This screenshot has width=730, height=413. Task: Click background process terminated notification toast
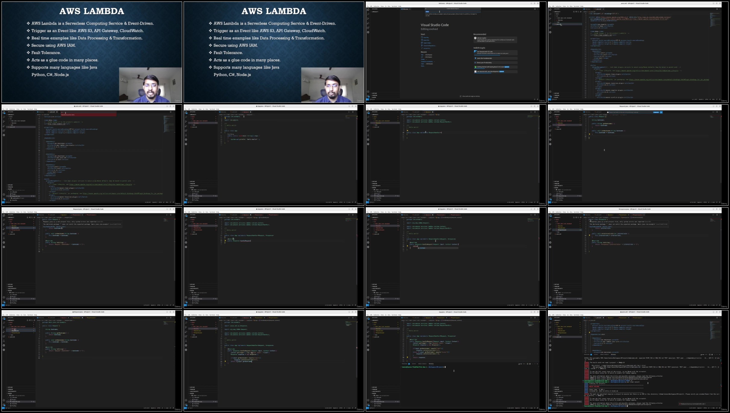(699, 404)
